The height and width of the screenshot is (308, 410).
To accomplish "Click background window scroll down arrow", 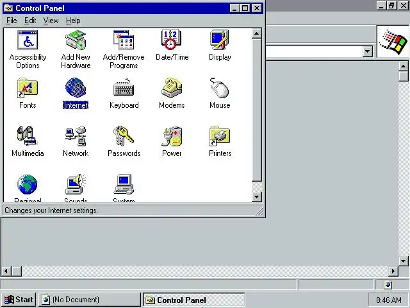I will pos(403,261).
